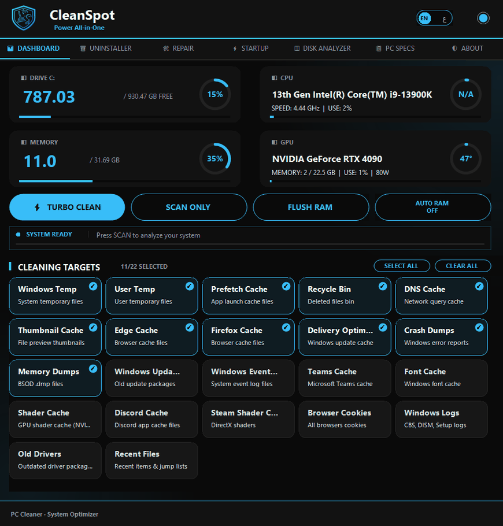Viewport: 503px width, 526px height.
Task: Switch to the Uninstaller tab
Action: (106, 49)
